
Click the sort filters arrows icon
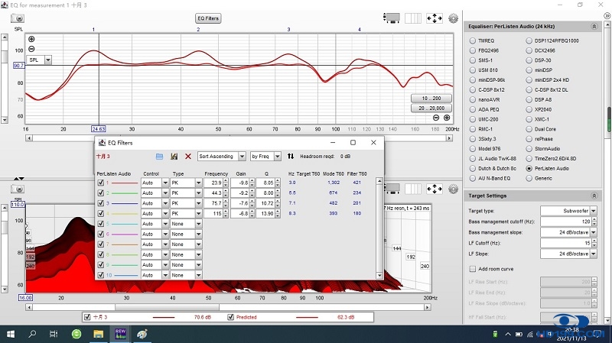291,156
